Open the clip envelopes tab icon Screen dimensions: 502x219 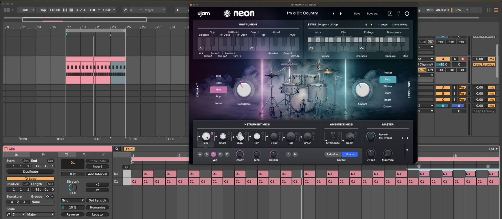(x=85, y=154)
